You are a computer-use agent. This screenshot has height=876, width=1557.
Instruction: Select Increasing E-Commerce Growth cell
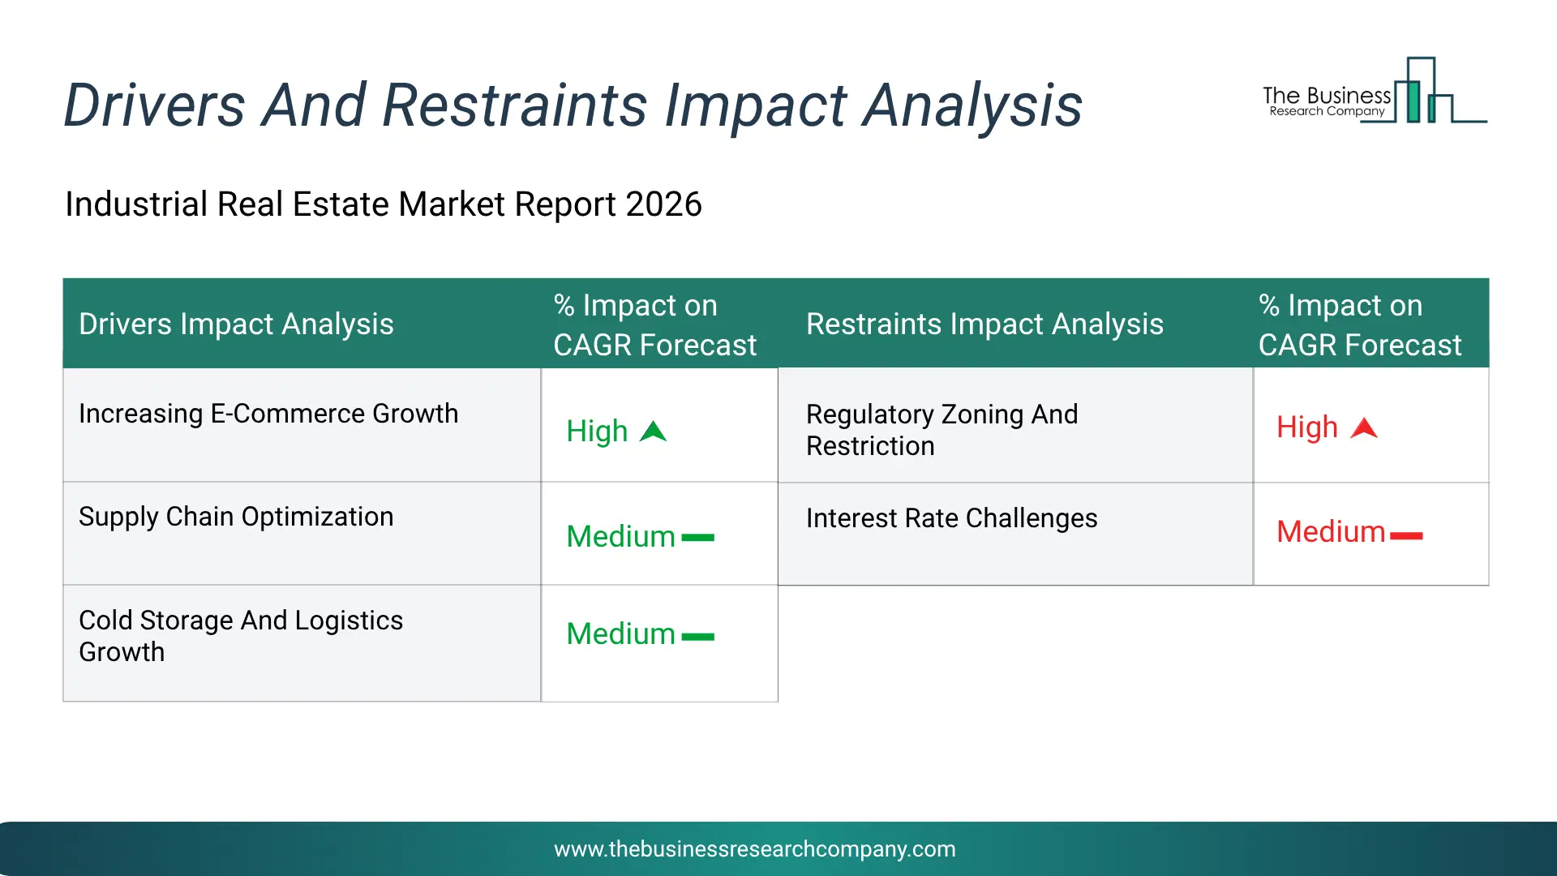click(x=302, y=425)
